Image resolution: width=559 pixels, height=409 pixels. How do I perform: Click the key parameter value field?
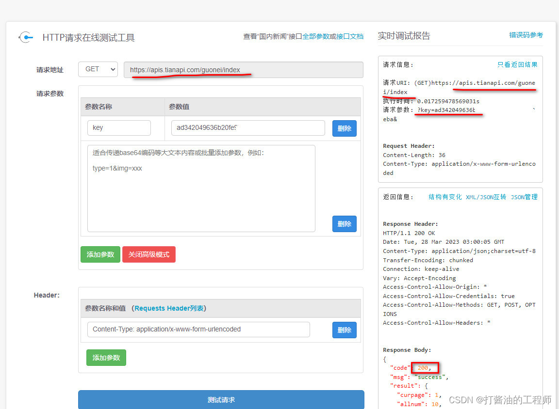[x=248, y=128]
